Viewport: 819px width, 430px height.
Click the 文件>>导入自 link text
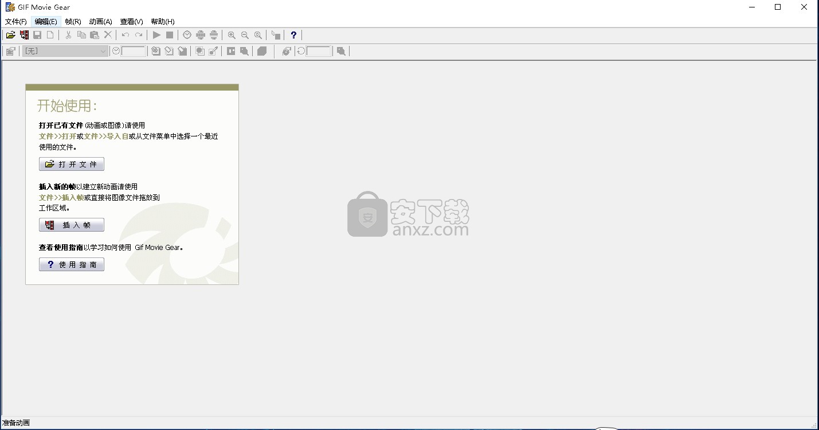coord(106,136)
